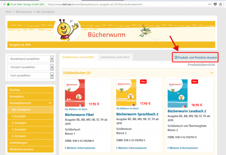Click the Neu badge on Sprachbuch 2
Image resolution: width=226 pixels, height=155 pixels.
[x=143, y=82]
